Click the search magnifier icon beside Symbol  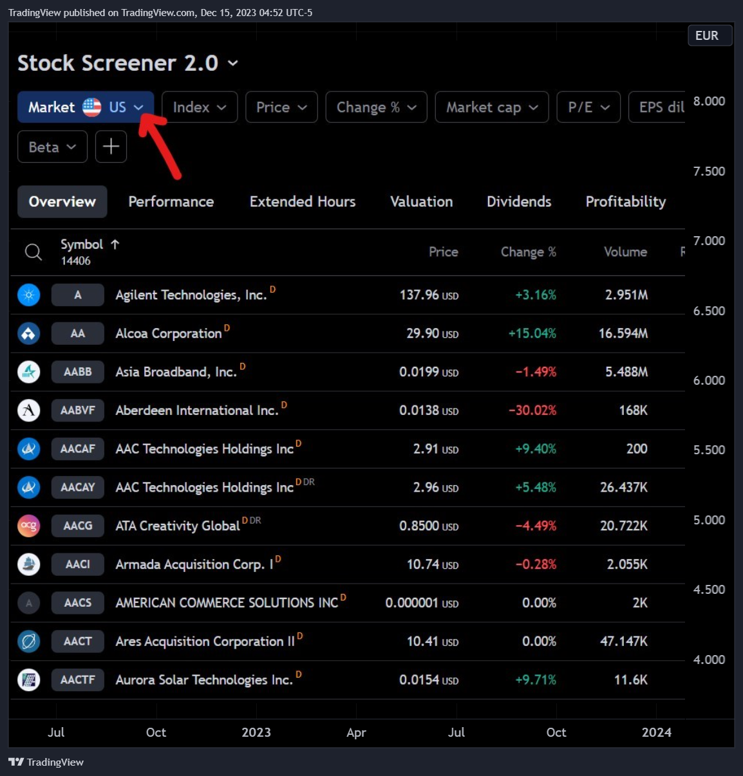click(x=33, y=252)
